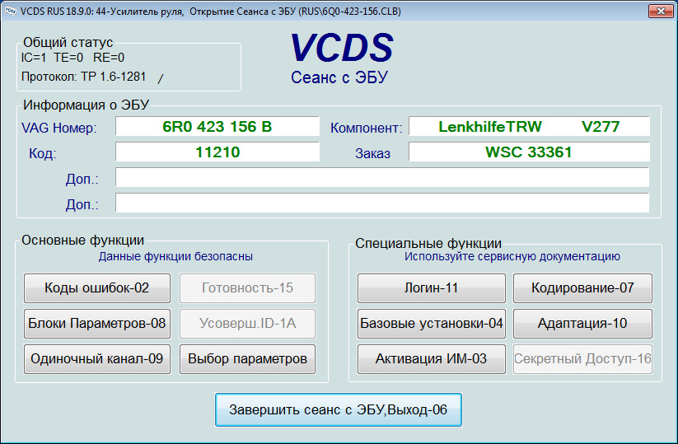Click Данные функции безопасны text

pos(175,256)
